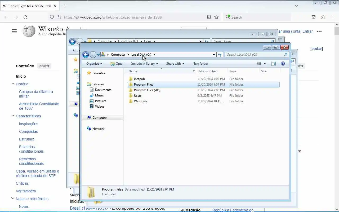Viewport: 339px width, 212px height.
Task: Collapse the Notas e referências chevron
Action: 13,198
